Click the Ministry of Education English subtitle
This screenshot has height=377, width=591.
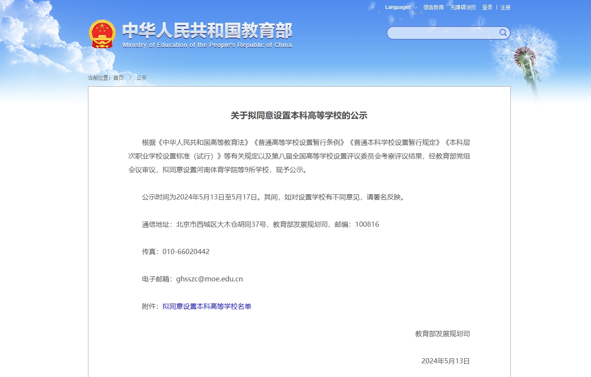click(207, 45)
